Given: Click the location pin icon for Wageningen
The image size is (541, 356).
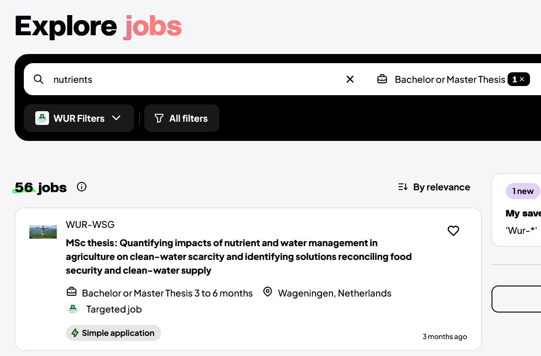Looking at the screenshot, I should click(x=268, y=292).
